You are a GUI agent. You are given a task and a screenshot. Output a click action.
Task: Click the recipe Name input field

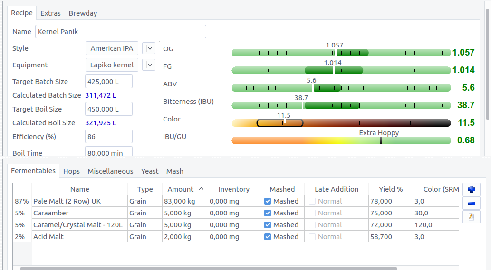(120, 32)
